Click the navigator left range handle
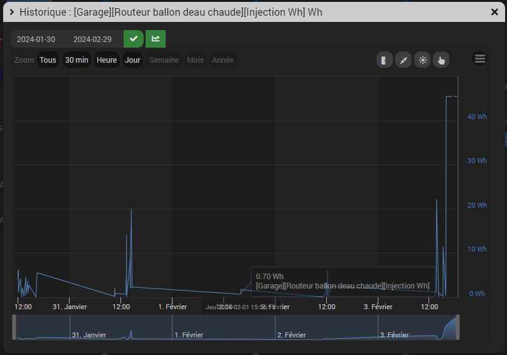Screen dimensions: 507x355 pyautogui.click(x=14, y=327)
